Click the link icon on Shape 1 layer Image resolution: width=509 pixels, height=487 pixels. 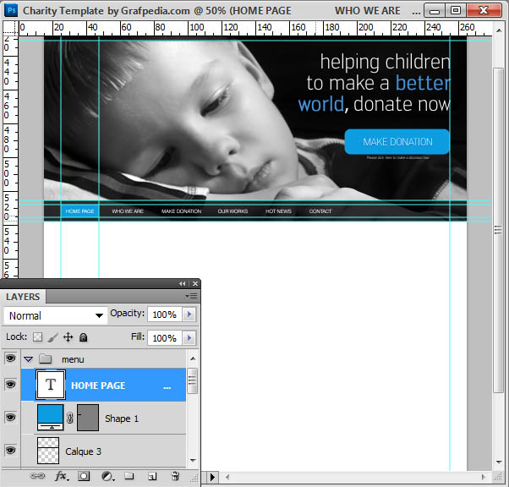click(x=69, y=418)
